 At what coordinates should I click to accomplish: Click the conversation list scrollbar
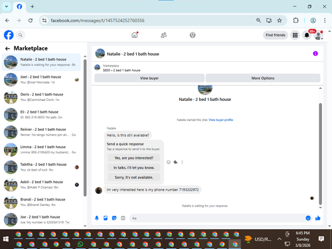coord(85,127)
